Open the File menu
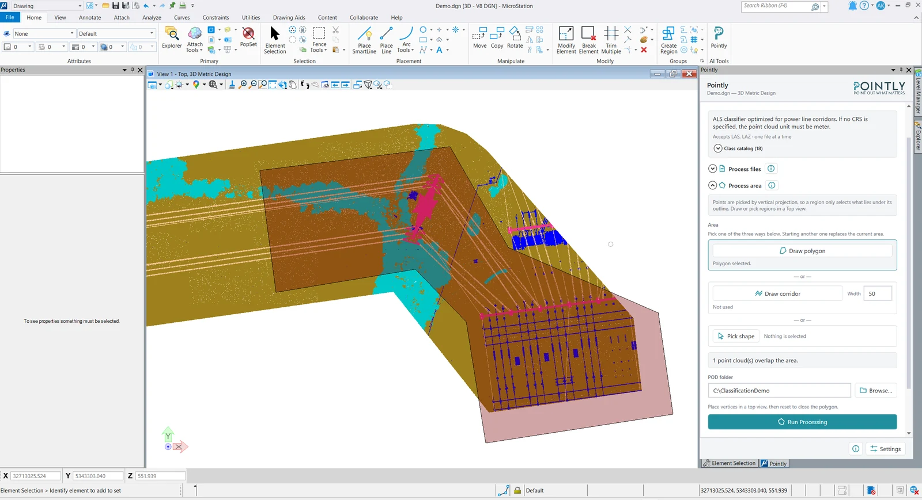 tap(10, 17)
